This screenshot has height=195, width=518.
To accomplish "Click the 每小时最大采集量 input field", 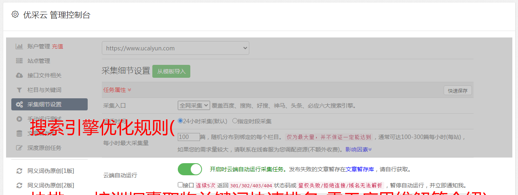I will (189, 137).
